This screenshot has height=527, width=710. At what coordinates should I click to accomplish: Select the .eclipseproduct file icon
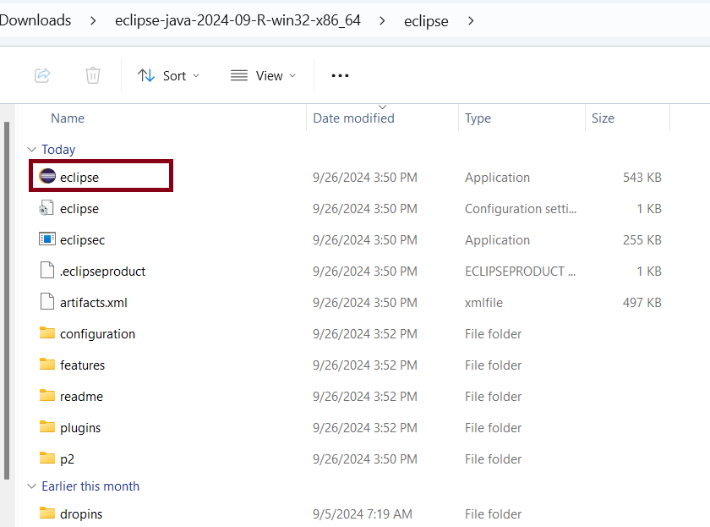pyautogui.click(x=45, y=271)
